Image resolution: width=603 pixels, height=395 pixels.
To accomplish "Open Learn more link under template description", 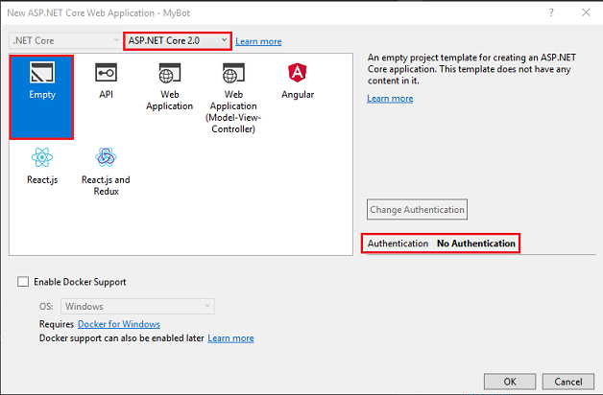I will tap(390, 98).
